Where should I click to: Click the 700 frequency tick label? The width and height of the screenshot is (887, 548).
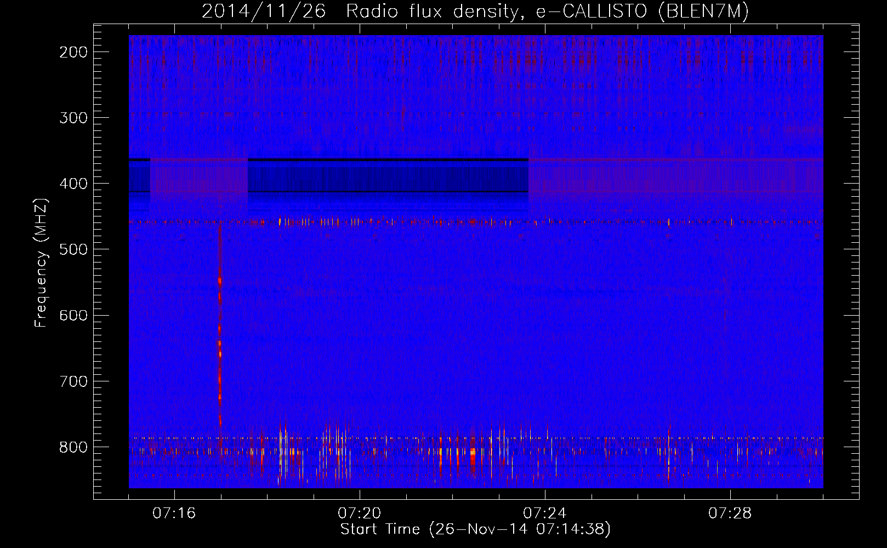click(x=73, y=381)
